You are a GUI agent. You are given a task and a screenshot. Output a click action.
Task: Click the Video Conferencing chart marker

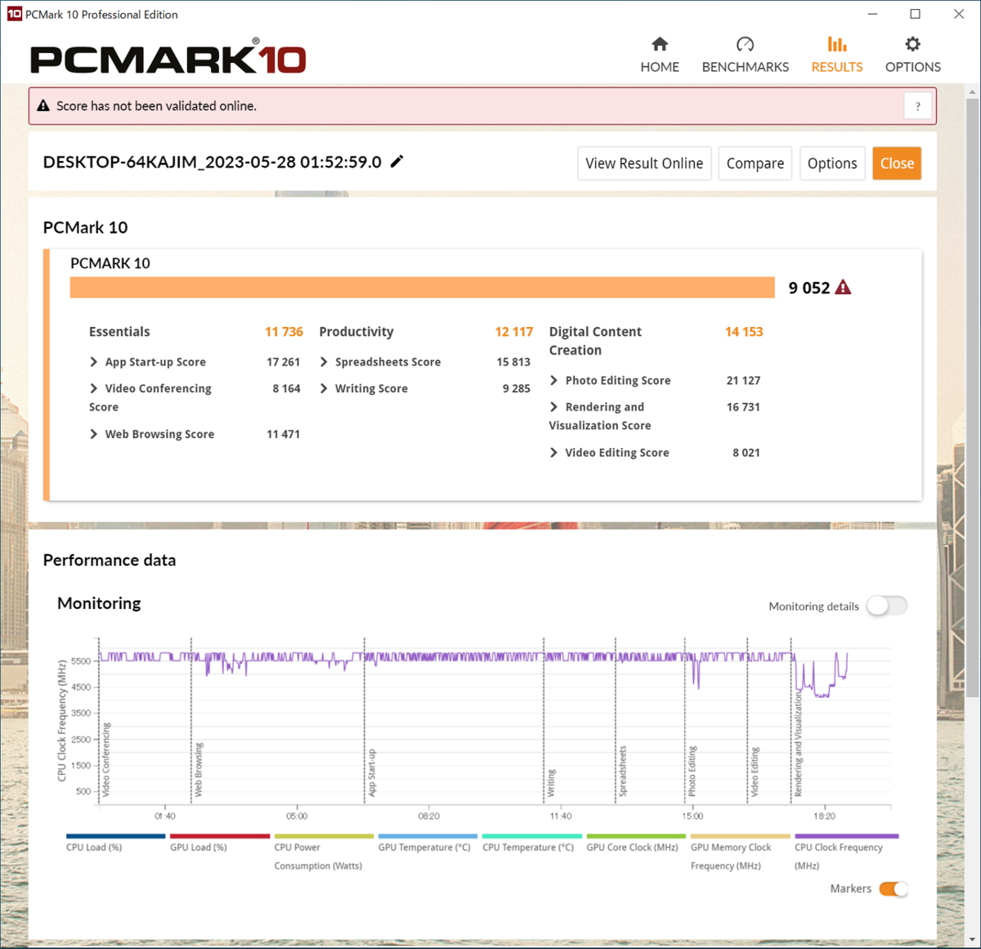coord(106,759)
